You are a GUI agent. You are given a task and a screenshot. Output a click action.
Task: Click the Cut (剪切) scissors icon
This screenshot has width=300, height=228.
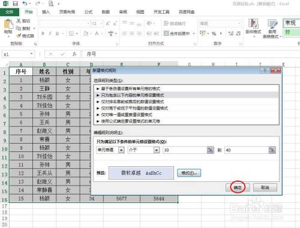tap(19, 21)
